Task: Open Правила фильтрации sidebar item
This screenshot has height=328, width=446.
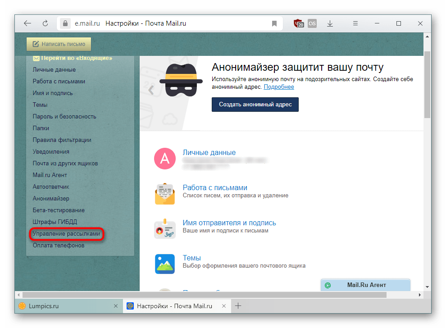Action: pos(62,140)
